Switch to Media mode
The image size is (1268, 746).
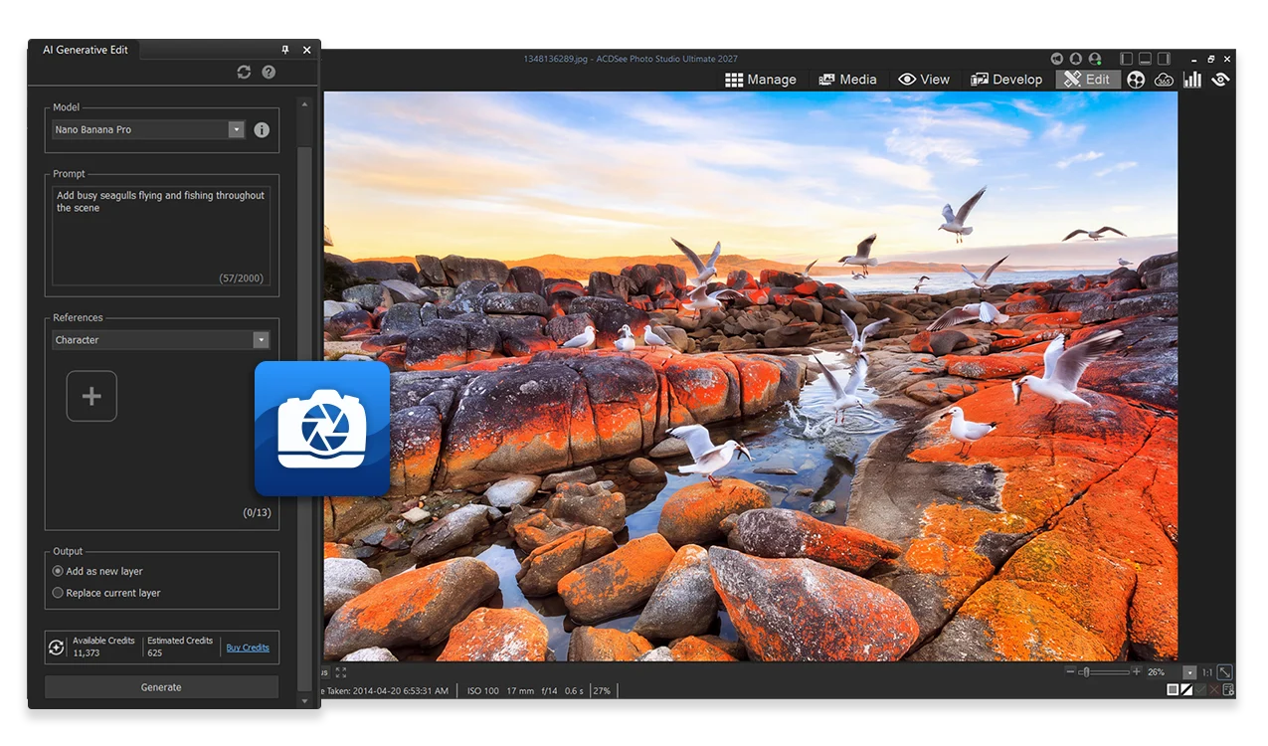point(847,80)
